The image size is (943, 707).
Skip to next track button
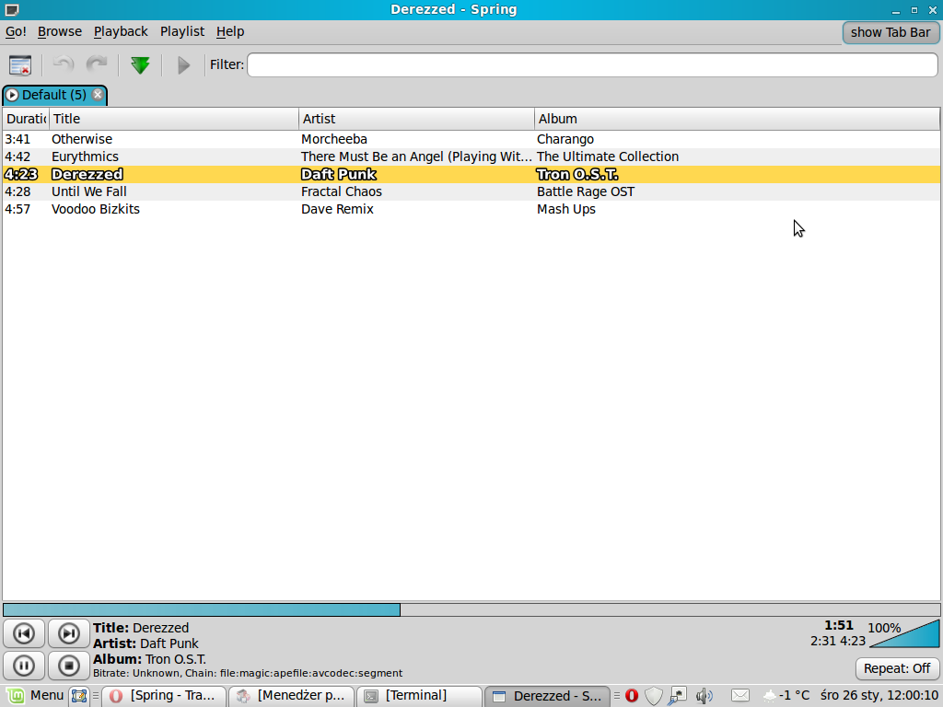(68, 633)
